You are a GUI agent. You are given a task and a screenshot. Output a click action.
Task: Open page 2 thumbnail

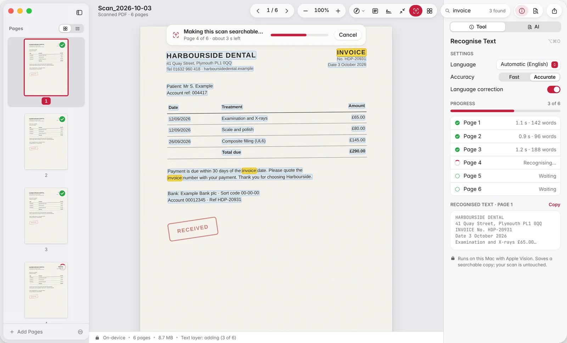(46, 142)
